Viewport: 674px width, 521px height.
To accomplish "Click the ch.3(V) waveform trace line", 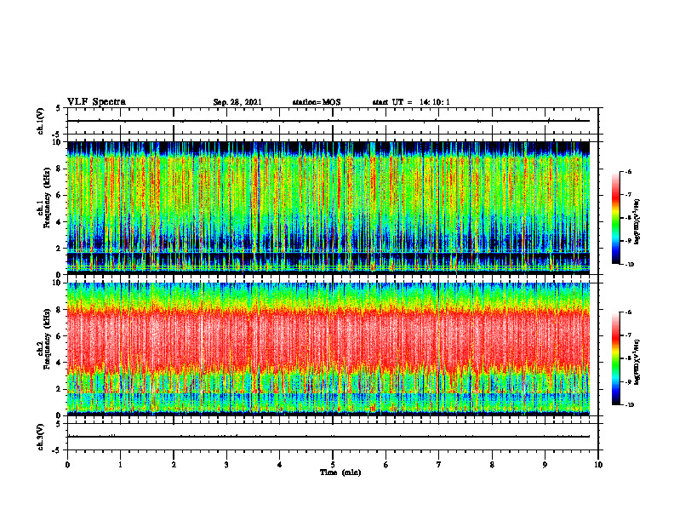I will point(328,437).
